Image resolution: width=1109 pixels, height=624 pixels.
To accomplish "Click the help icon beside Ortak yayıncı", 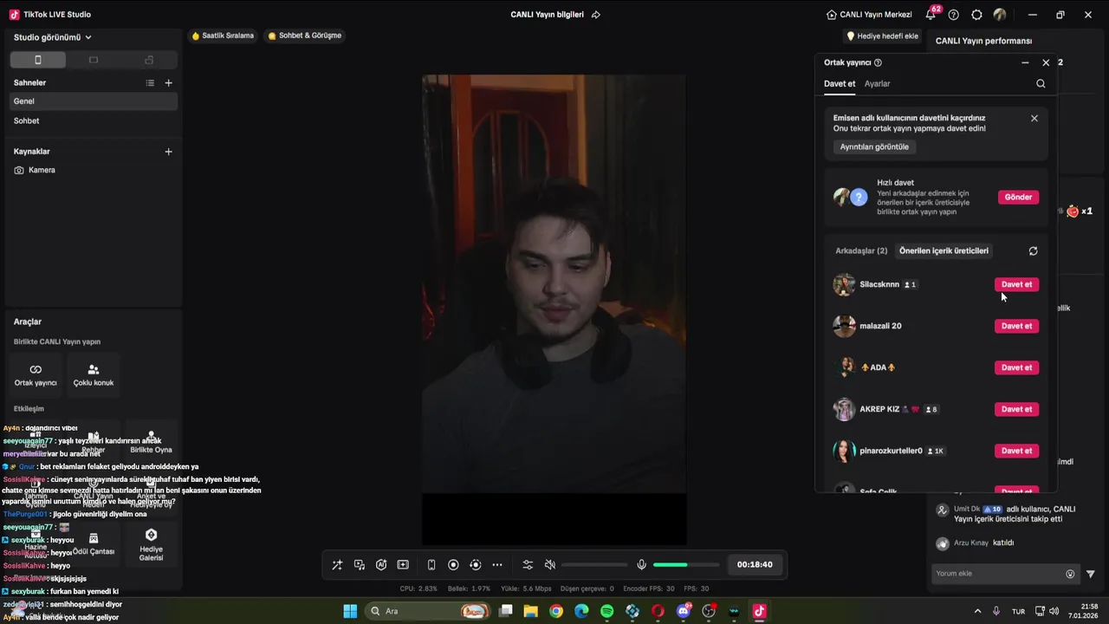I will [x=878, y=62].
